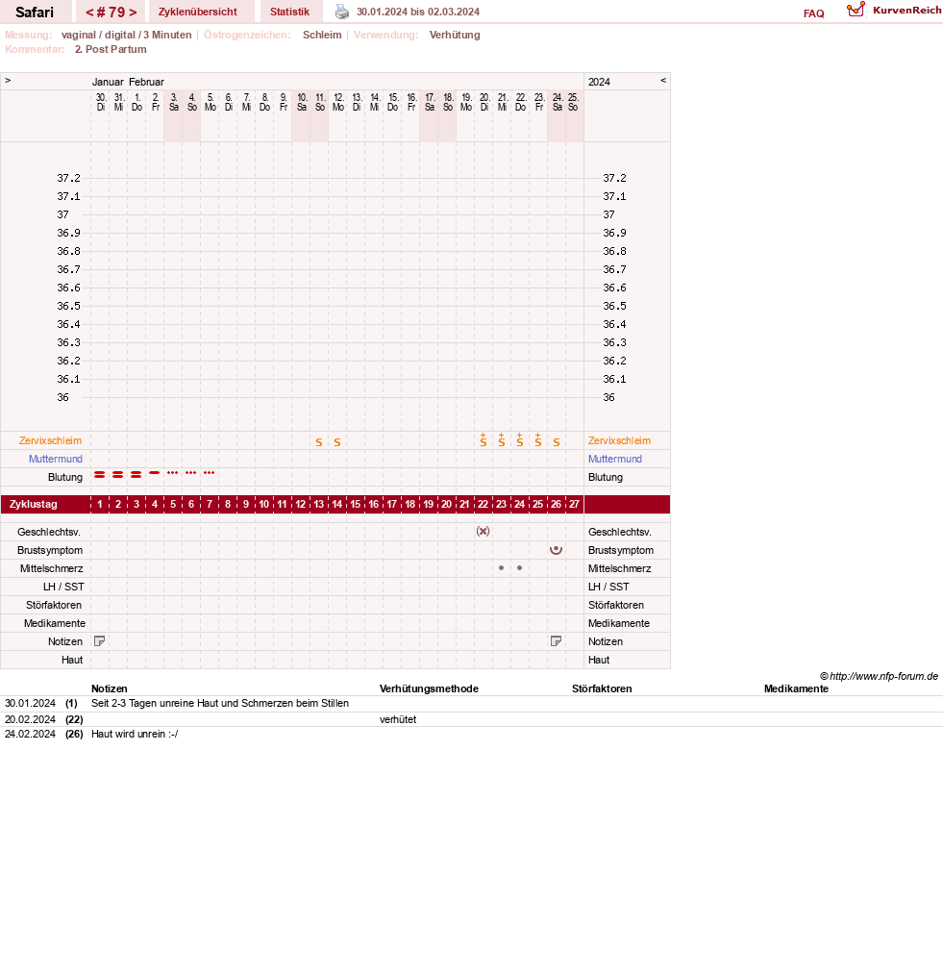Click the left Zervixschleim row label

(x=50, y=440)
